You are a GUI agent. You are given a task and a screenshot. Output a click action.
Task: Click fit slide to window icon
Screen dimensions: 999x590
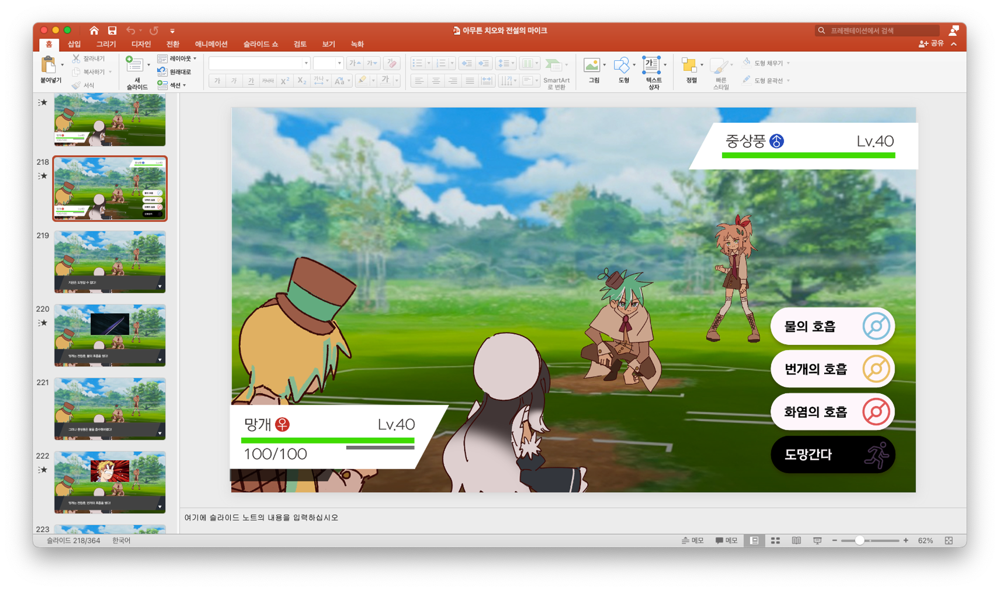949,541
